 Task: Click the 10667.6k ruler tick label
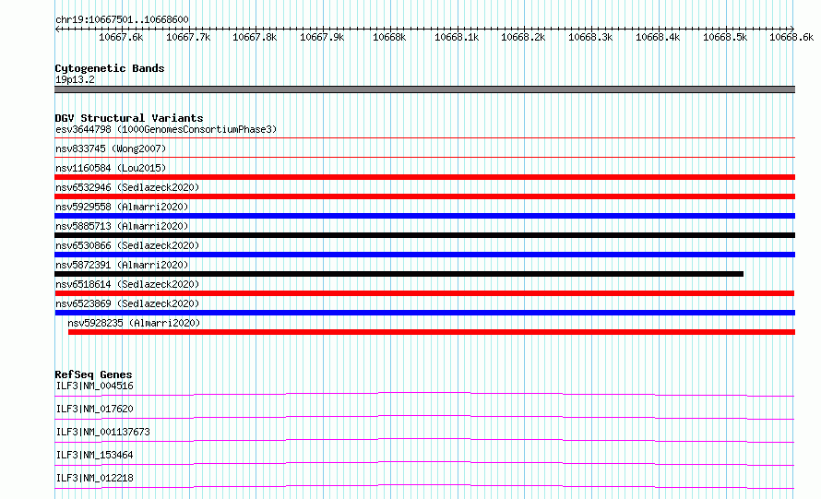tap(121, 37)
